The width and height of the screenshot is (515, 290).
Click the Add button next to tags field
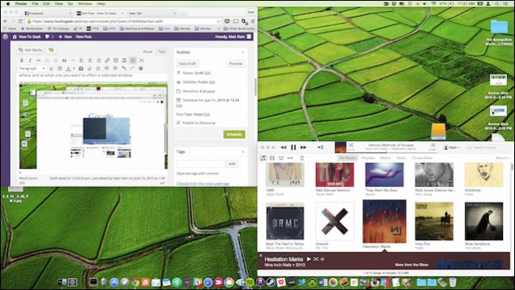click(232, 163)
